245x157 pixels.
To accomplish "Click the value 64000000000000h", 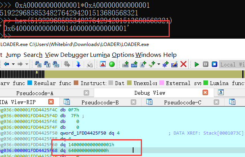I will [x=88, y=150].
